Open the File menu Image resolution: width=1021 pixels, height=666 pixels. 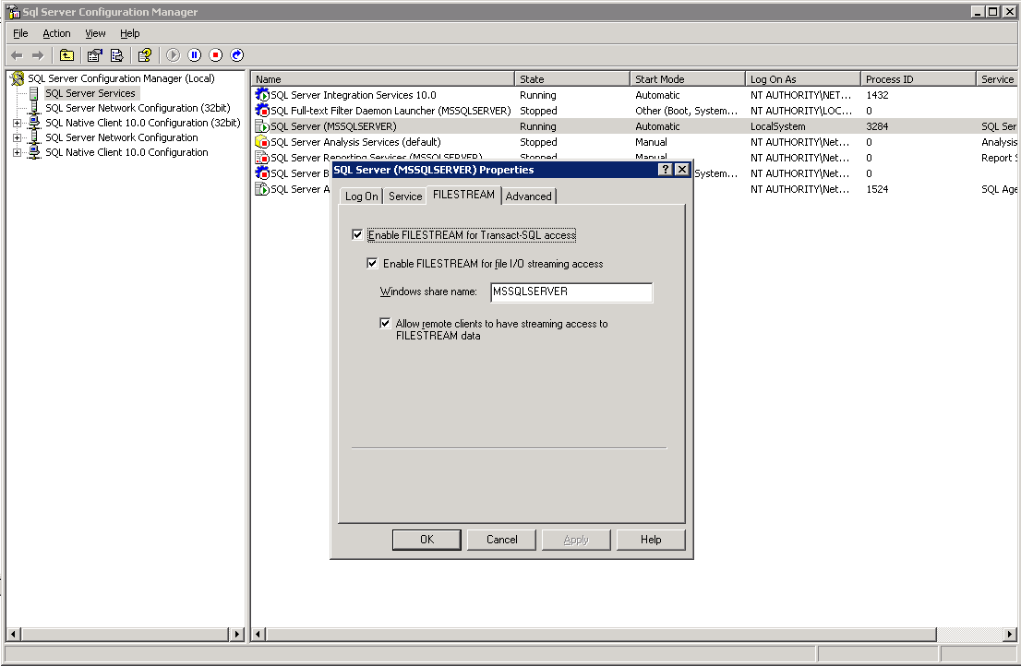point(20,33)
